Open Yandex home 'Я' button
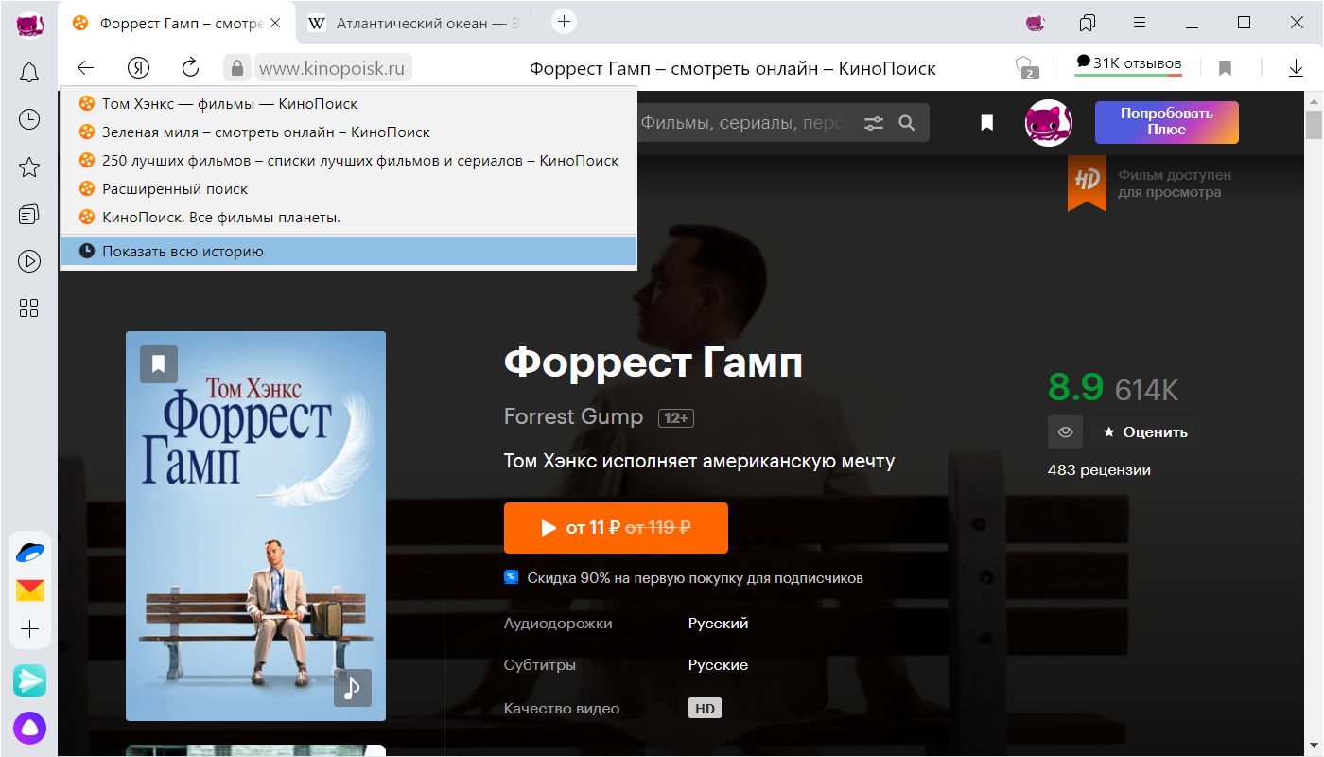Screen dimensions: 1324x757 (139, 67)
